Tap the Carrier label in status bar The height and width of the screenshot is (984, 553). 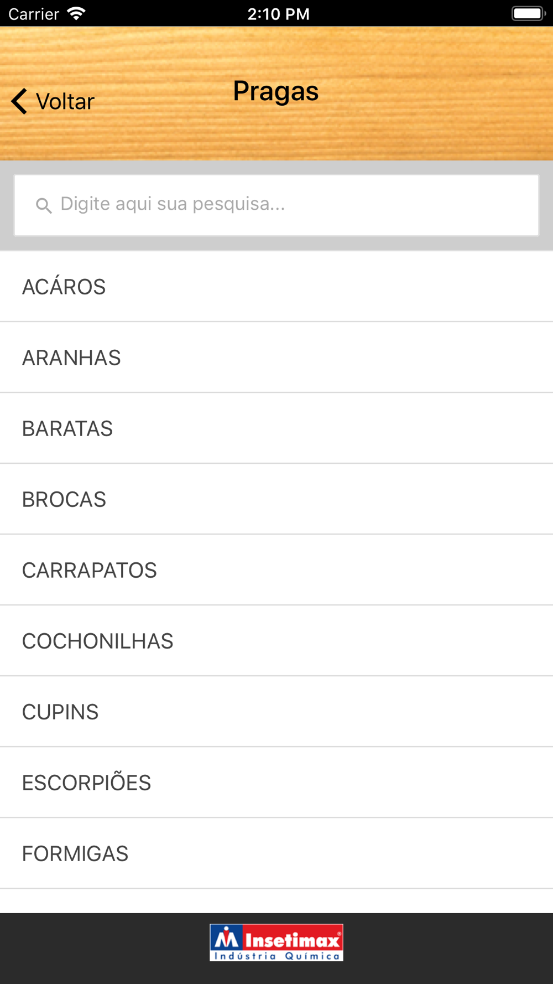click(34, 13)
